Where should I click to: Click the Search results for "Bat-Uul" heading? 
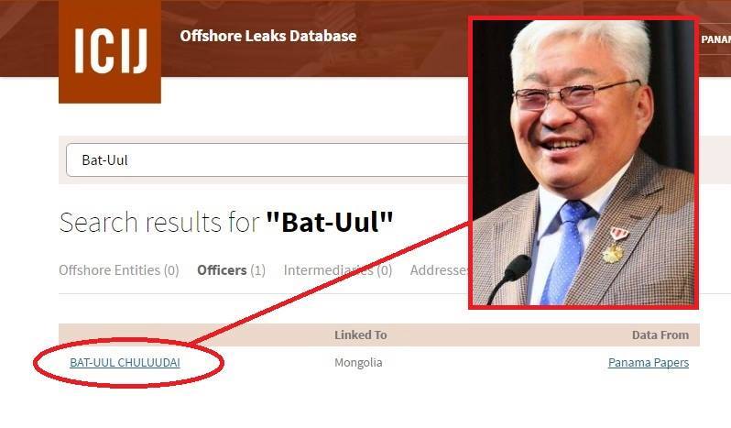[x=226, y=222]
